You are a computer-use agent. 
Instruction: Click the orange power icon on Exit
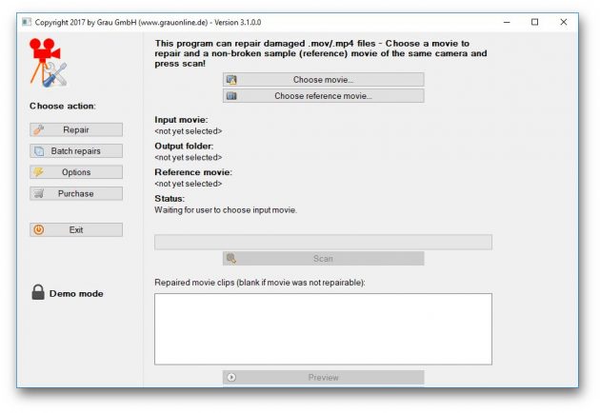point(39,230)
